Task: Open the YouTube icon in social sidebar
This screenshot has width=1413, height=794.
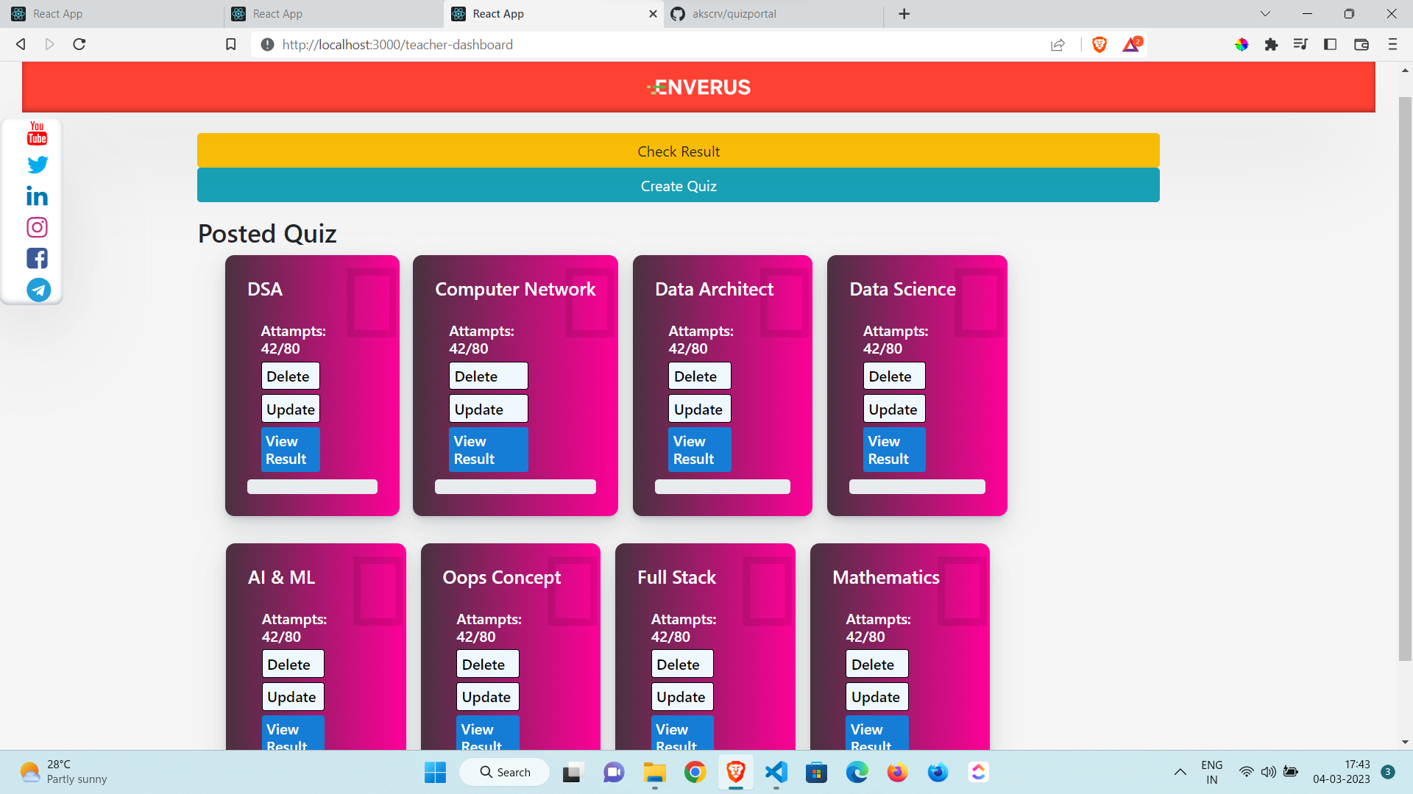Action: 37,133
